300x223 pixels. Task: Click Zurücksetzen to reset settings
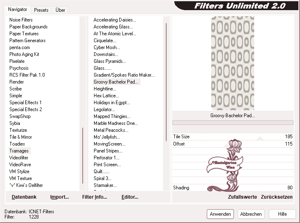pos(276,197)
